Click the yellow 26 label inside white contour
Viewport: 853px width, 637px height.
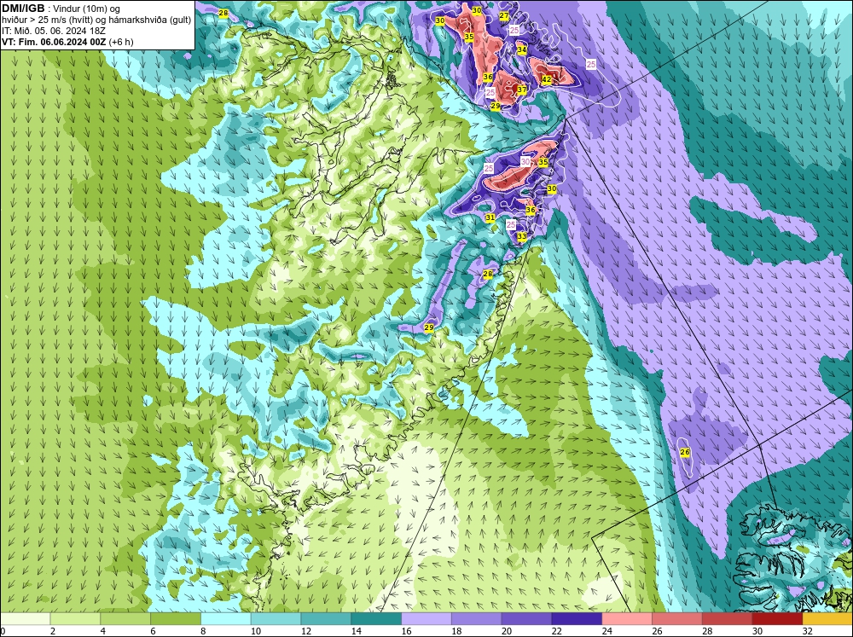click(x=685, y=452)
